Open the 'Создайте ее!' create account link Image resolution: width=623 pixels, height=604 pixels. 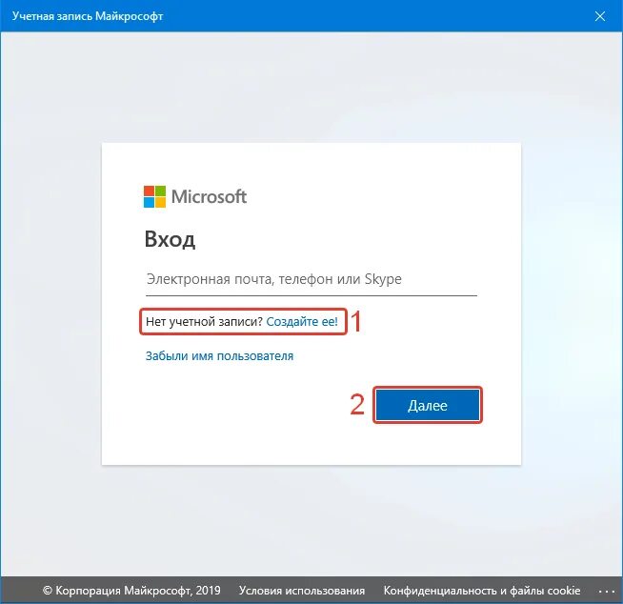[x=302, y=321]
